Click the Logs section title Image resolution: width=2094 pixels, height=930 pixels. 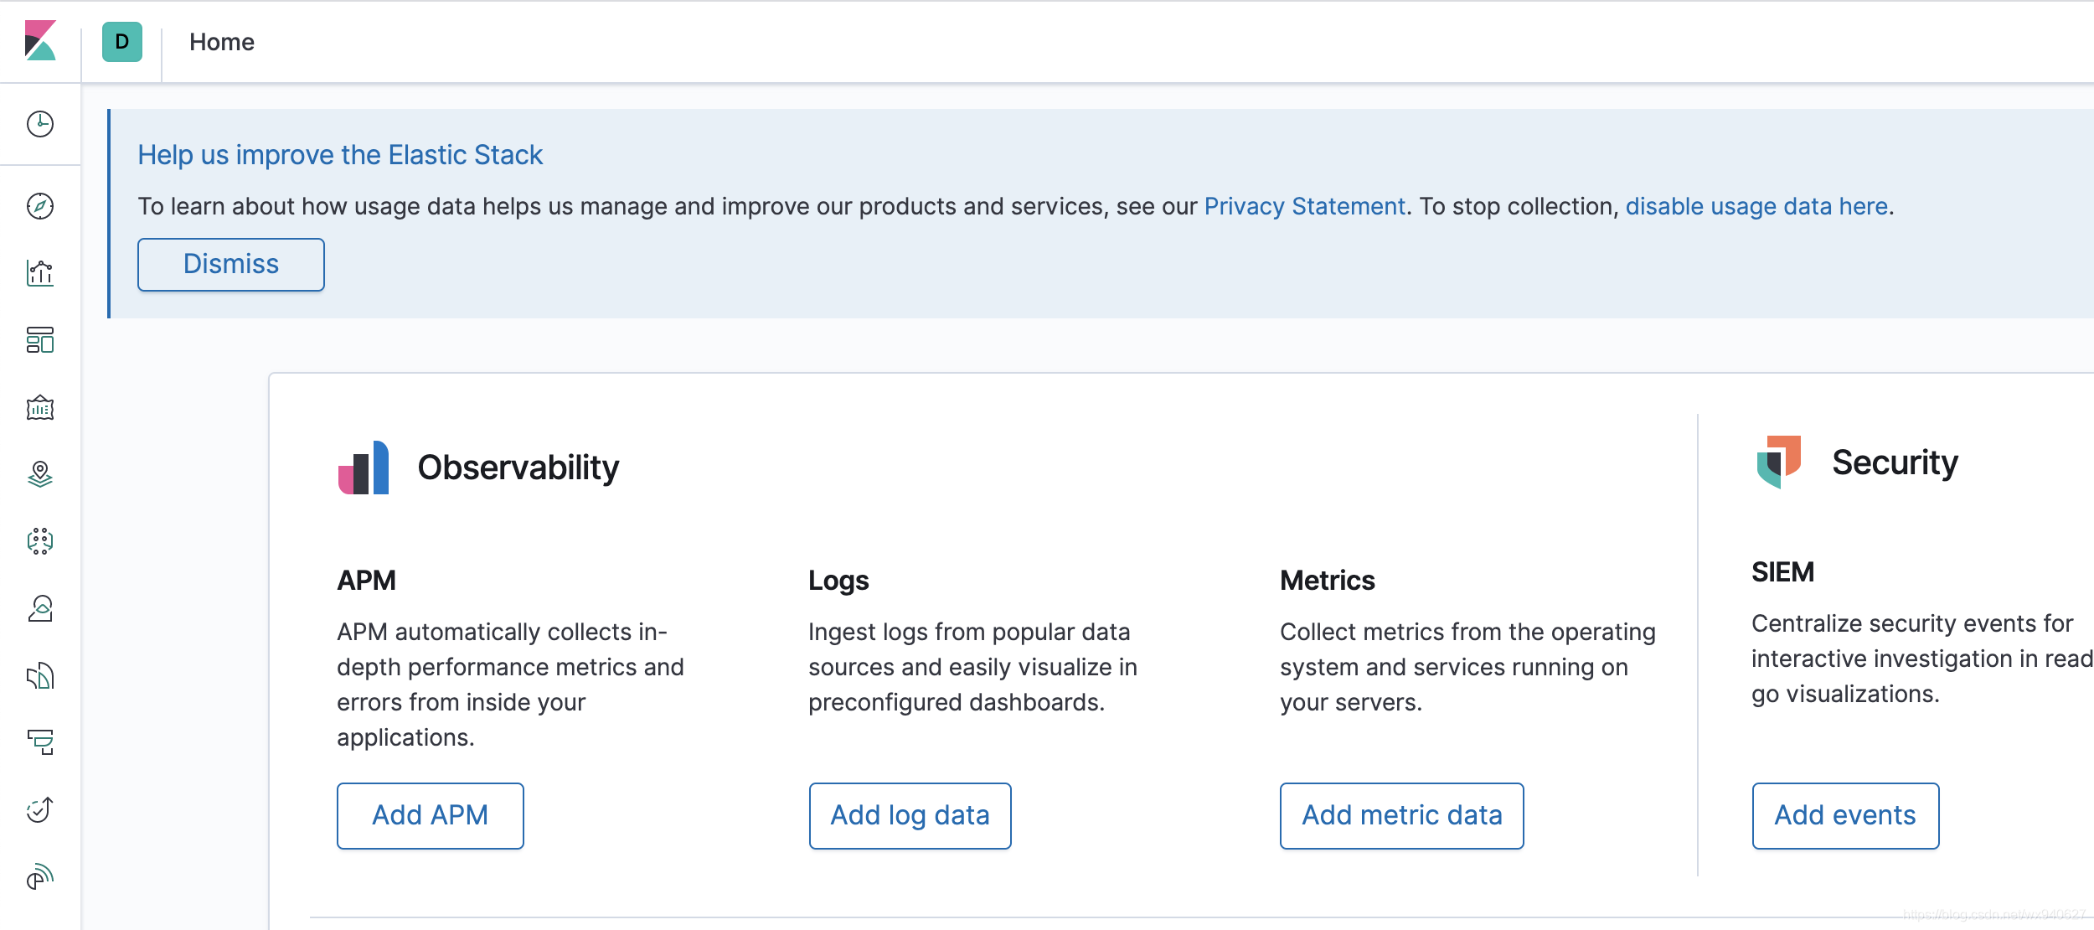838,581
